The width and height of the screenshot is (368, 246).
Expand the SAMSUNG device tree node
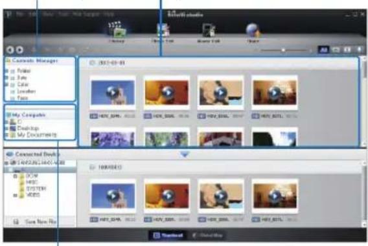click(6, 163)
